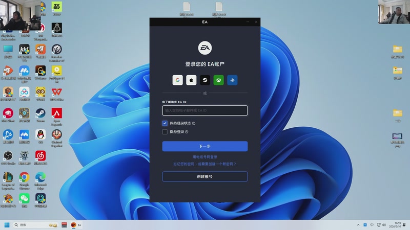Image resolution: width=410 pixels, height=230 pixels.
Task: Select the This PC monitor icon
Action: click(x=8, y=51)
